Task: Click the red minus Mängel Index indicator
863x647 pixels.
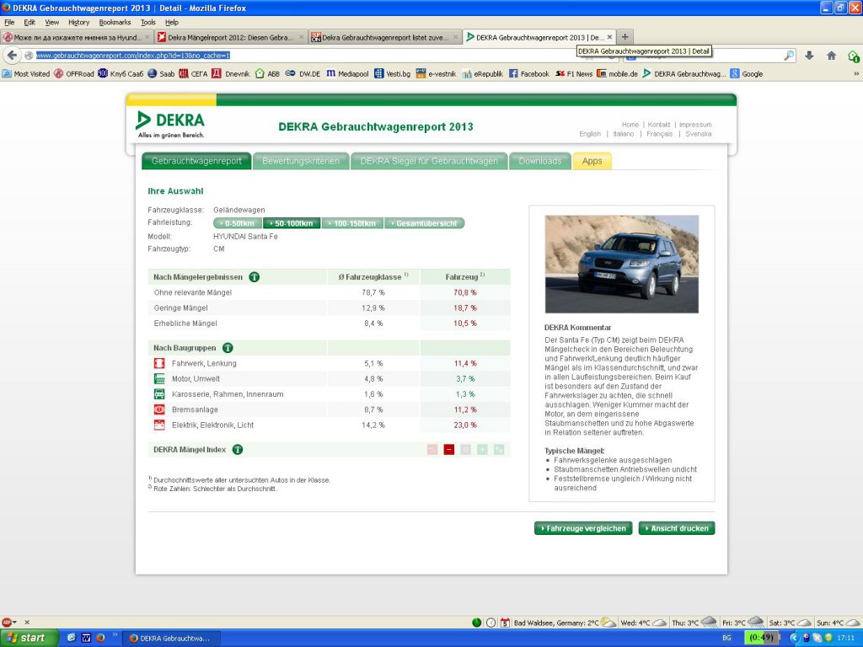Action: [449, 450]
